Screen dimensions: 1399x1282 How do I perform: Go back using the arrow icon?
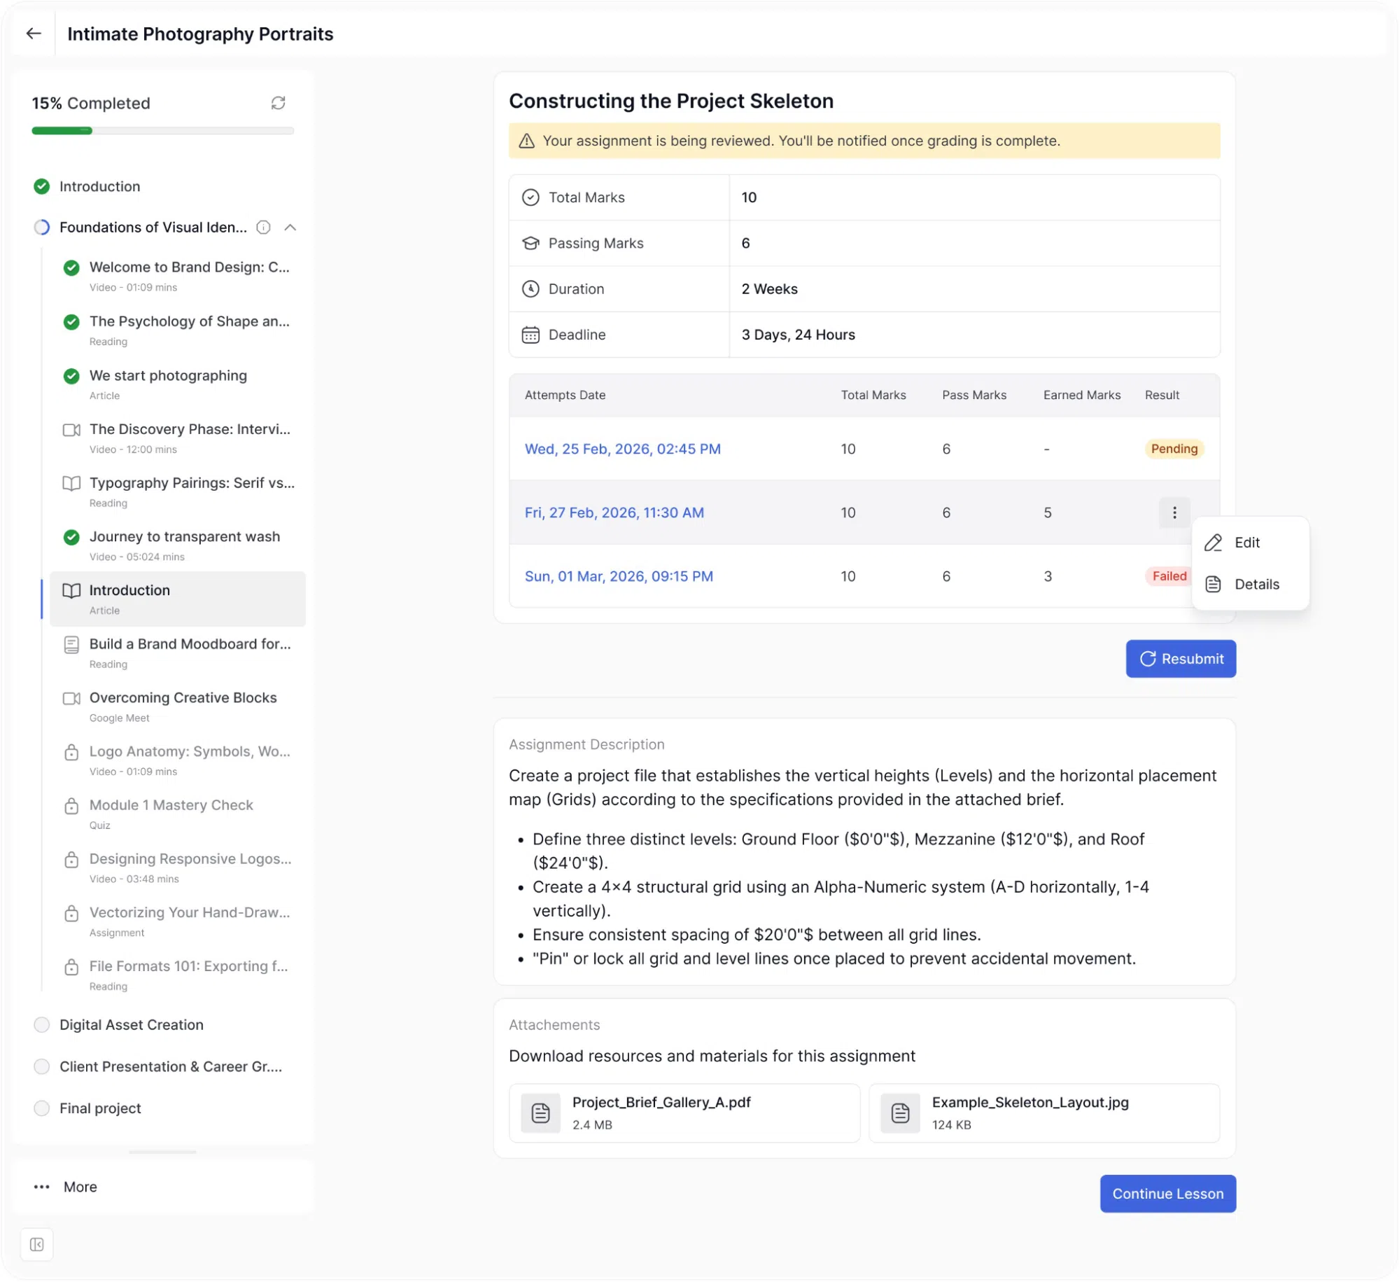point(33,34)
